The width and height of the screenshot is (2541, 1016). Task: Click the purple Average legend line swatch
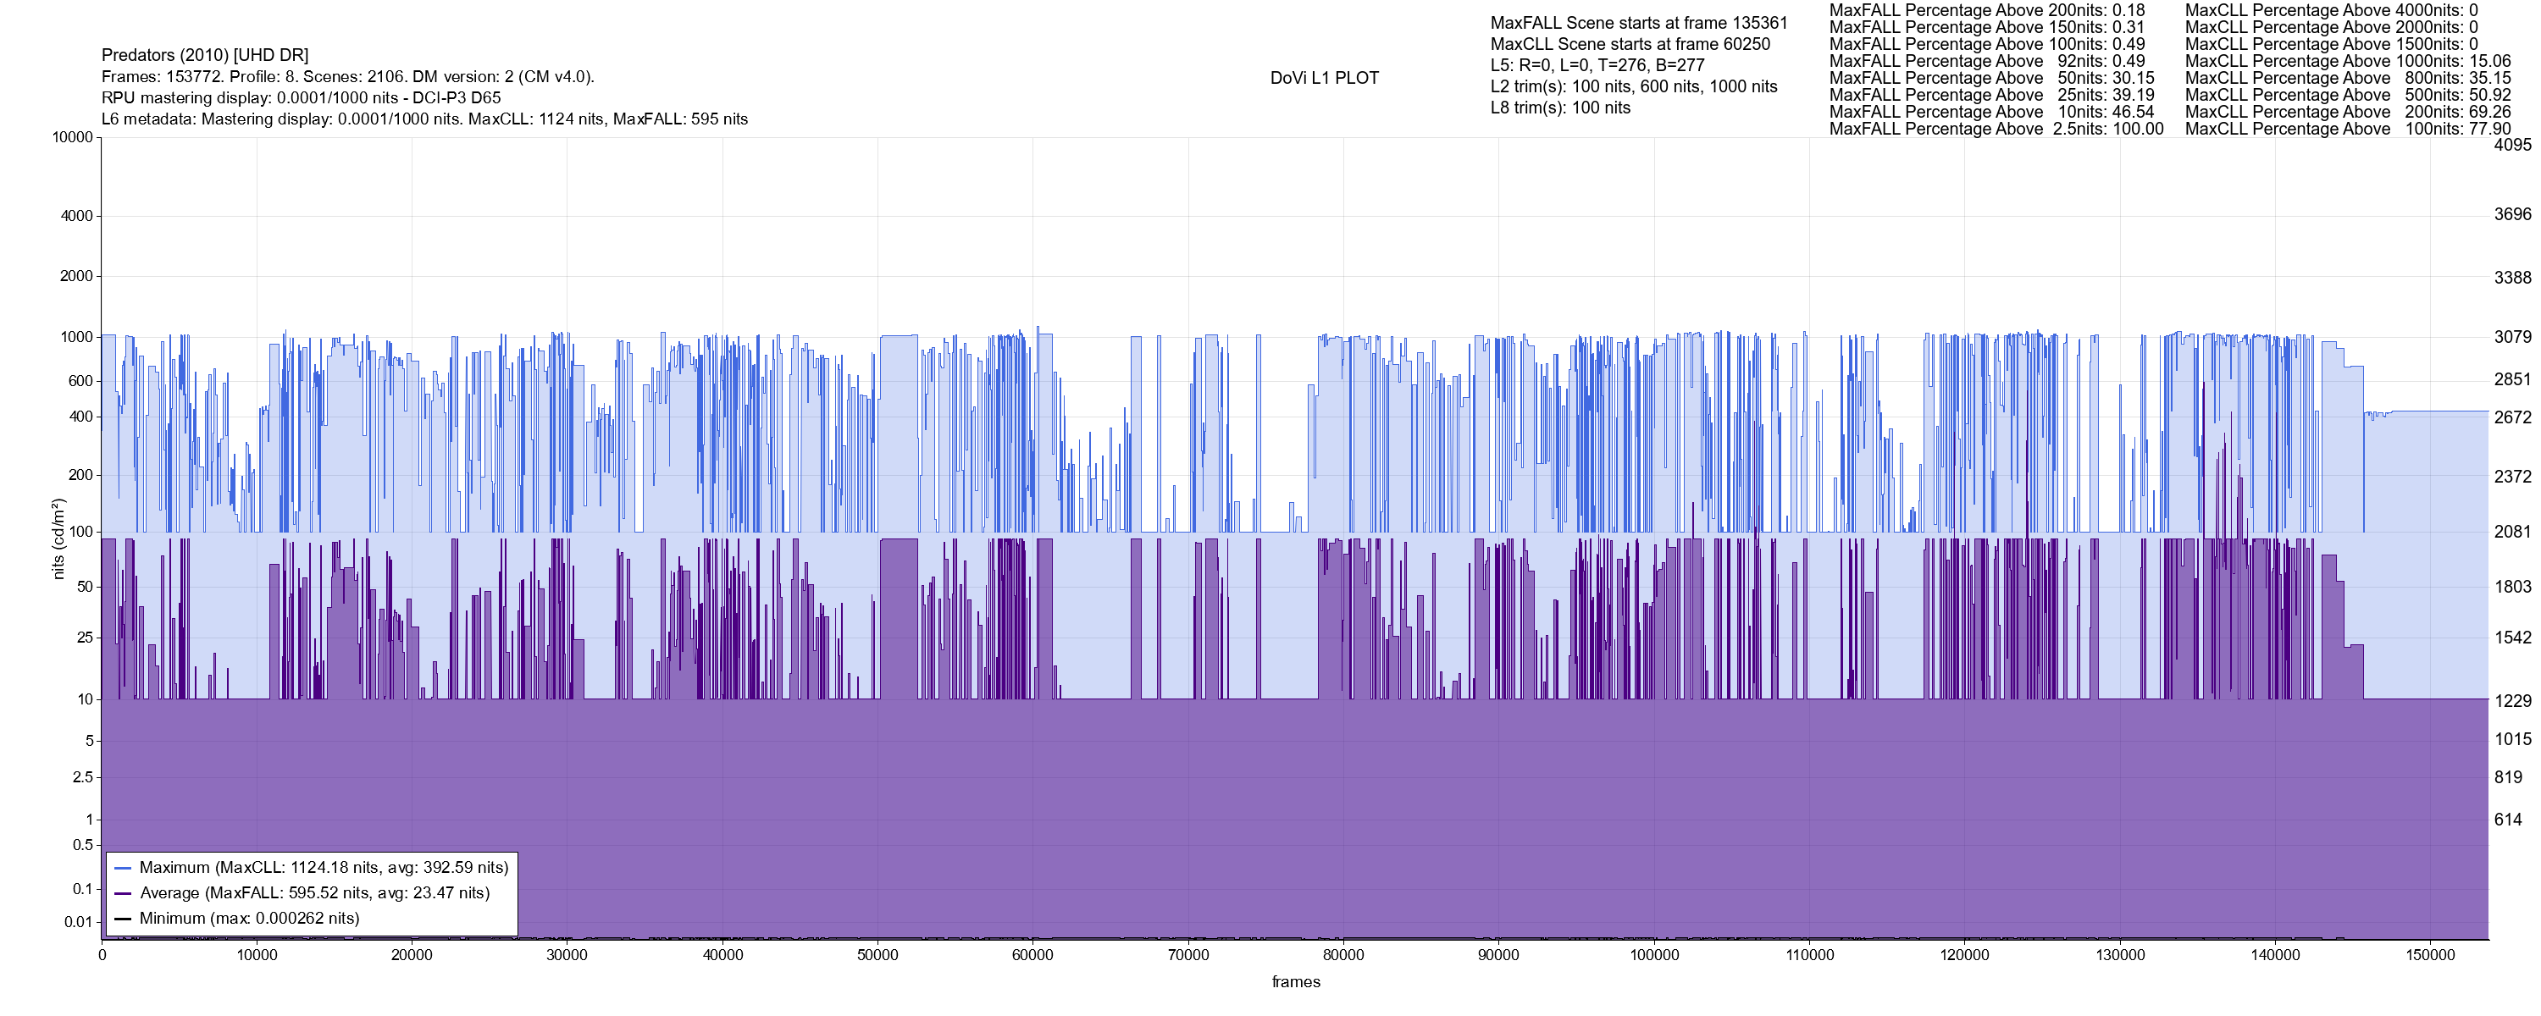tap(124, 894)
